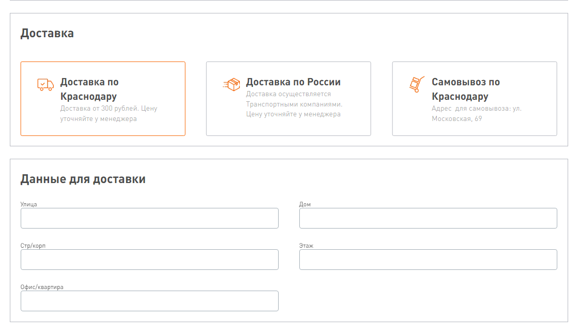This screenshot has height=333, width=579.
Task: Click into the 'Этаж' text box
Action: pyautogui.click(x=428, y=260)
